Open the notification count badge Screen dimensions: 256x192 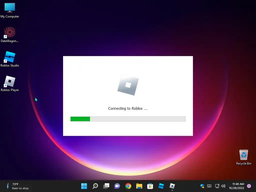click(249, 186)
